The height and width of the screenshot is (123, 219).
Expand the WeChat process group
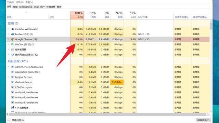[8, 44]
